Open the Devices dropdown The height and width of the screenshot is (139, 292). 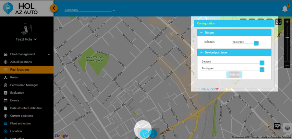click(x=262, y=63)
